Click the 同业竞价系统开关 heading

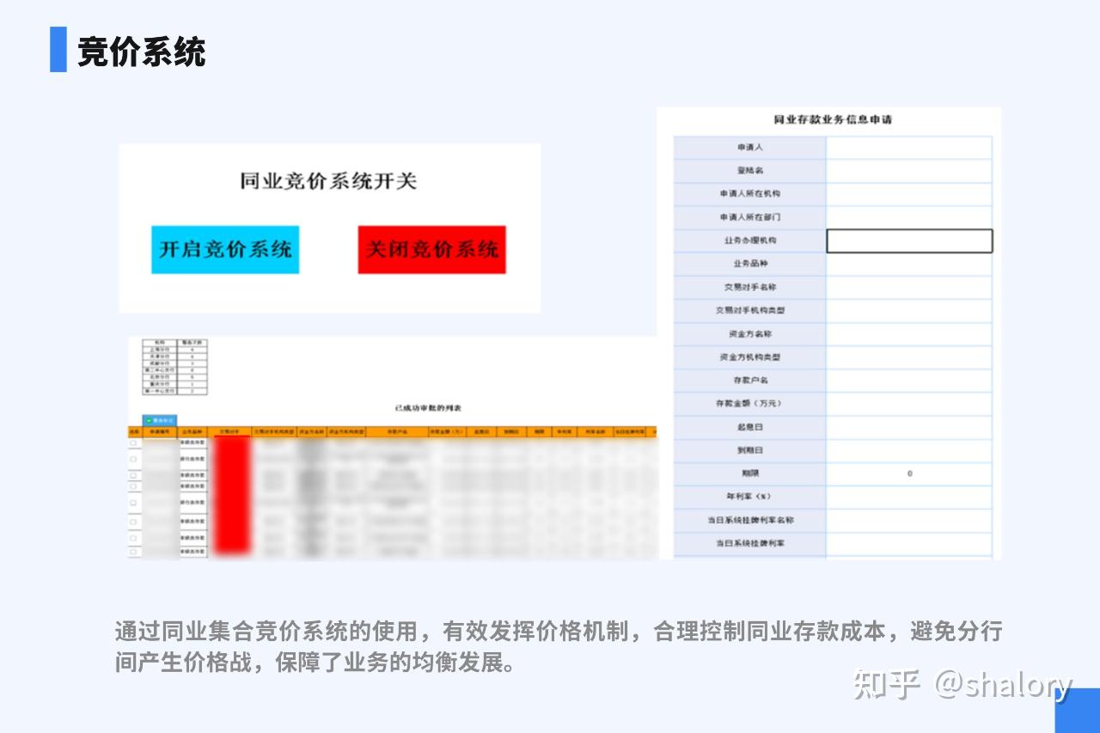click(328, 181)
